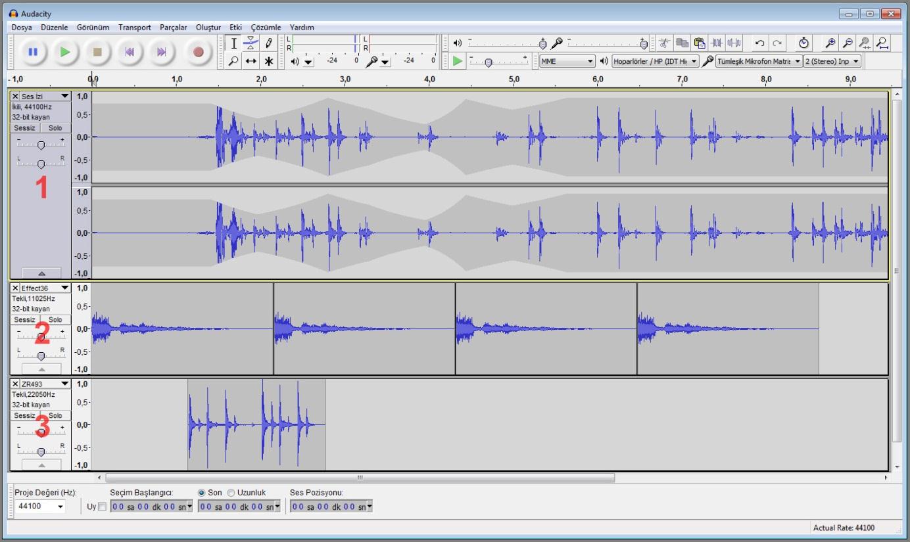Stop playback using the Stop button
Viewport: 910px width, 542px height.
tap(98, 51)
